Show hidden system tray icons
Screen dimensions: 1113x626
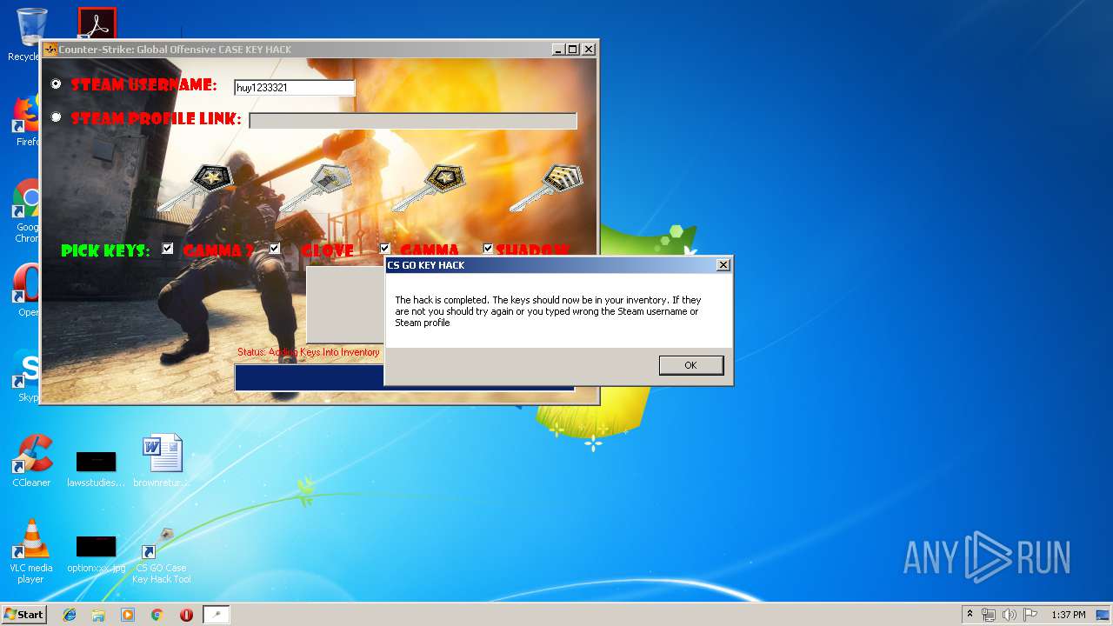point(970,615)
